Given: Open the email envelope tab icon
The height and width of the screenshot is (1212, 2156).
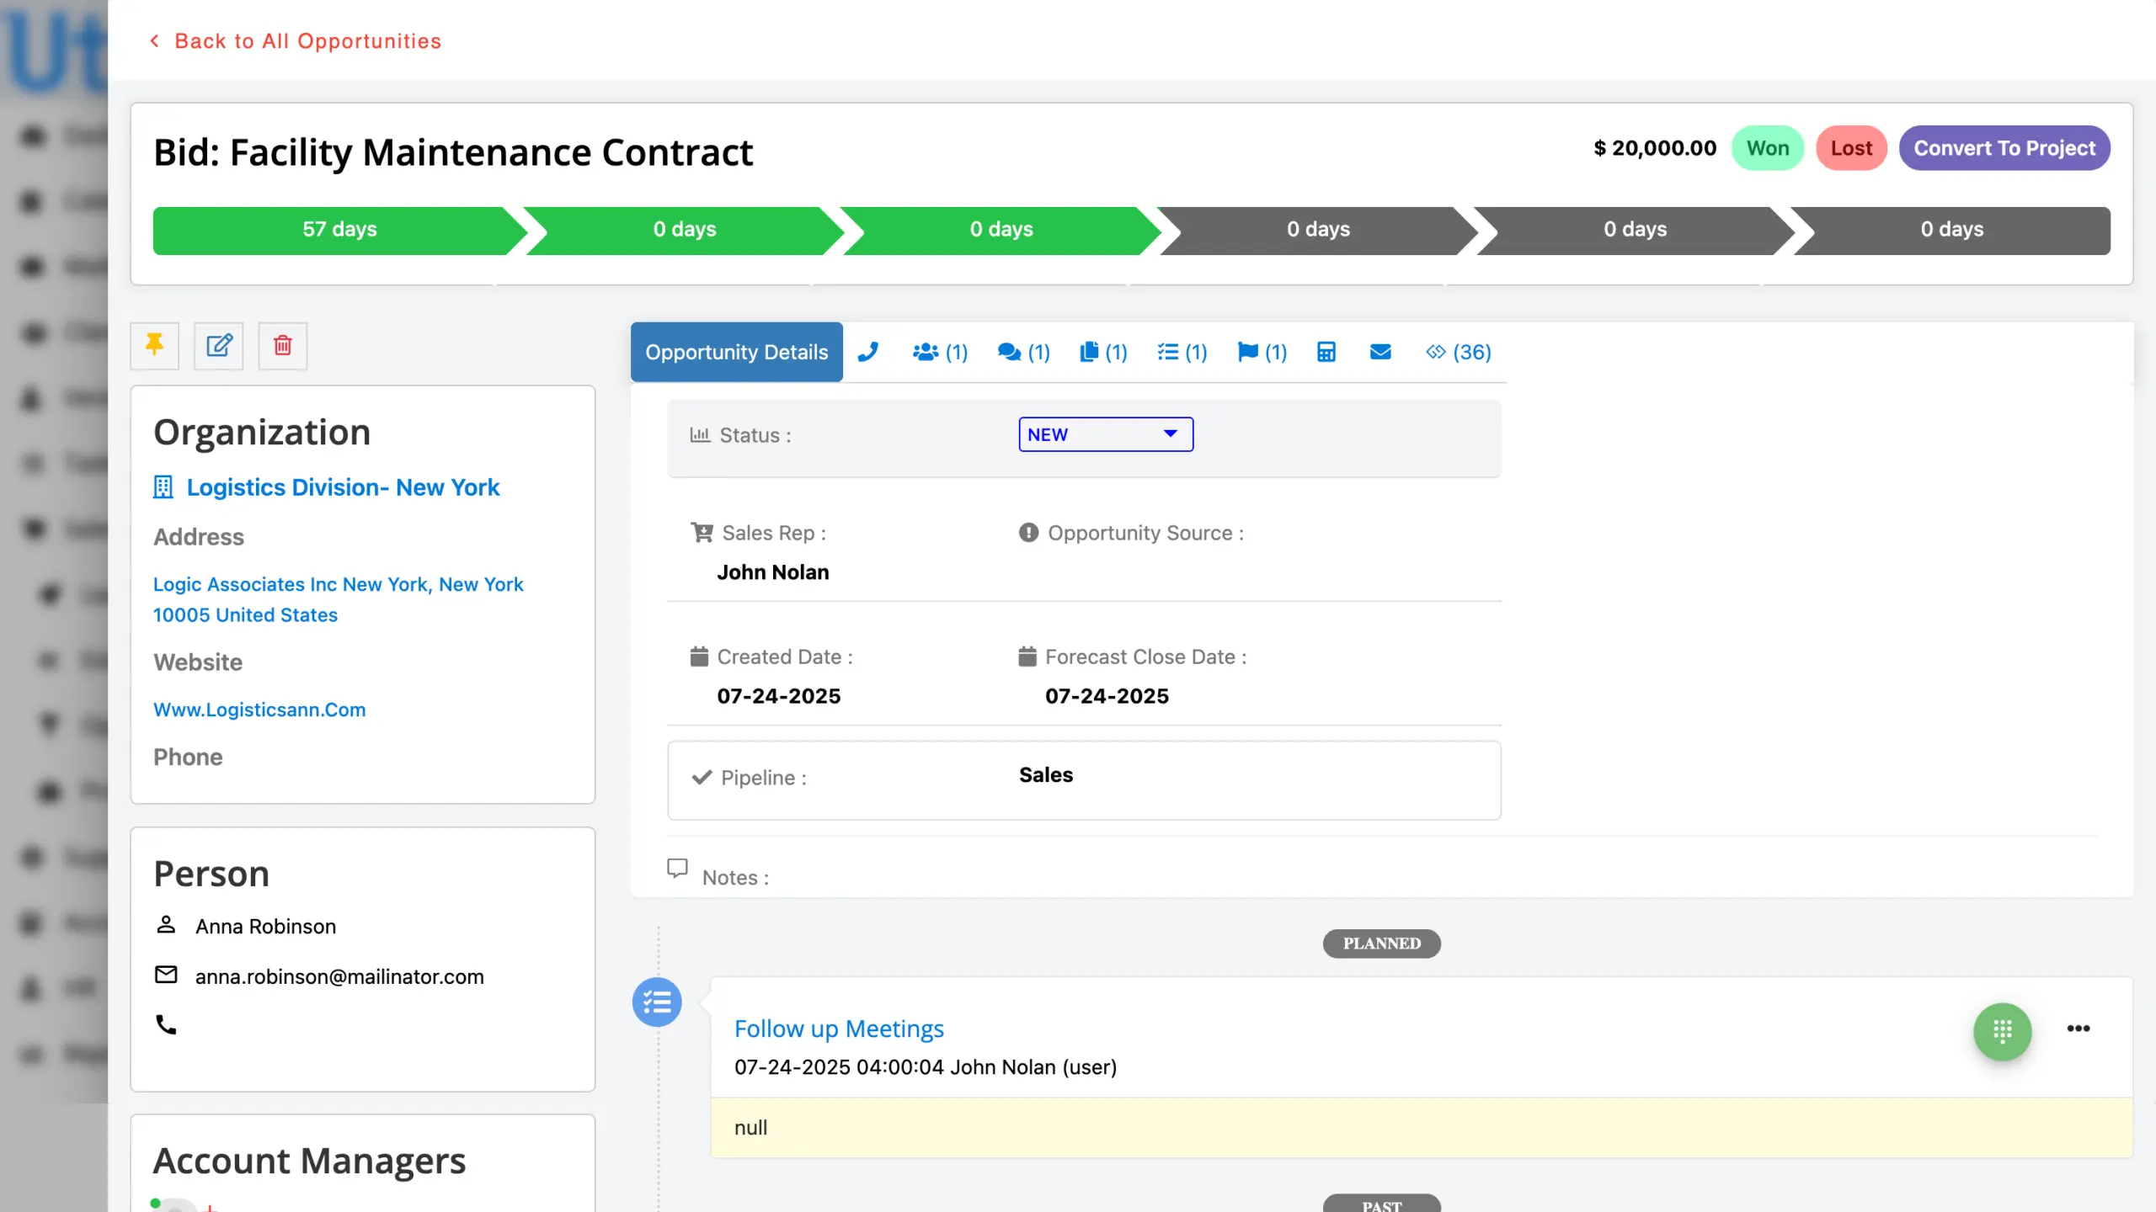Looking at the screenshot, I should point(1380,352).
